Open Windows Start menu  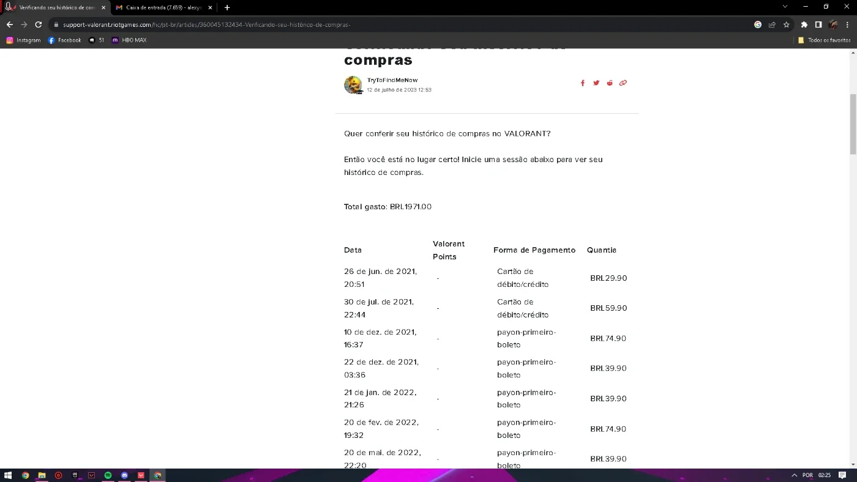click(x=8, y=475)
